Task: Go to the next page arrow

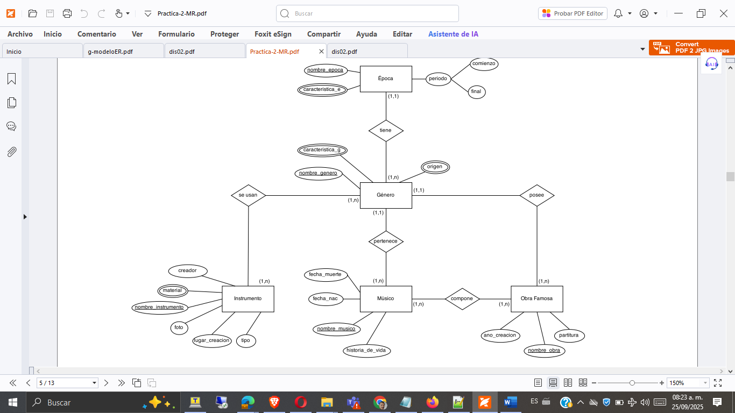Action: coord(106,383)
